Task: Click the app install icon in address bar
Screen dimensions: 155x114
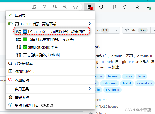Action: [34, 7]
